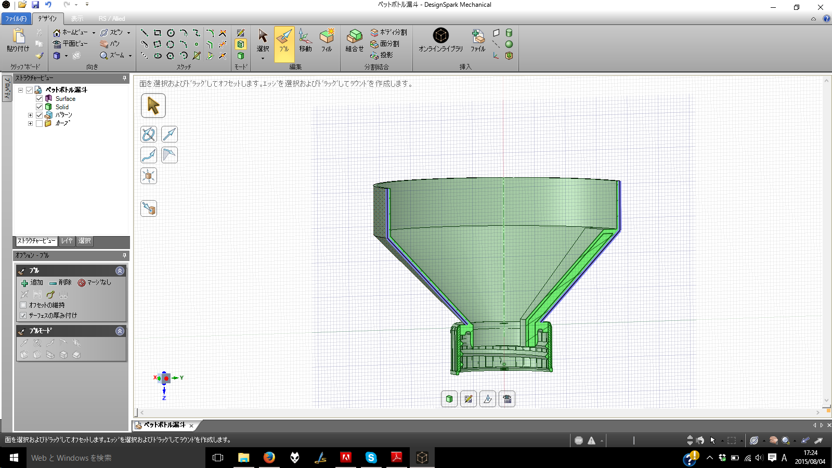Open the Windows Start menu
The width and height of the screenshot is (832, 468).
click(14, 458)
